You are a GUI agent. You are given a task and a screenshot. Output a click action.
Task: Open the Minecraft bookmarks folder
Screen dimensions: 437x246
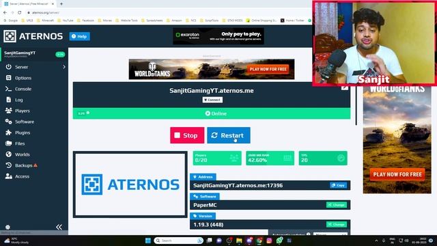46,20
